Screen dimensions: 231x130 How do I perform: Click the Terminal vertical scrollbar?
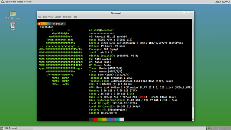click(x=193, y=70)
